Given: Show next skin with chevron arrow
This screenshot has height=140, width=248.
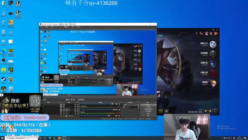Looking at the screenshot, I should click(172, 94).
